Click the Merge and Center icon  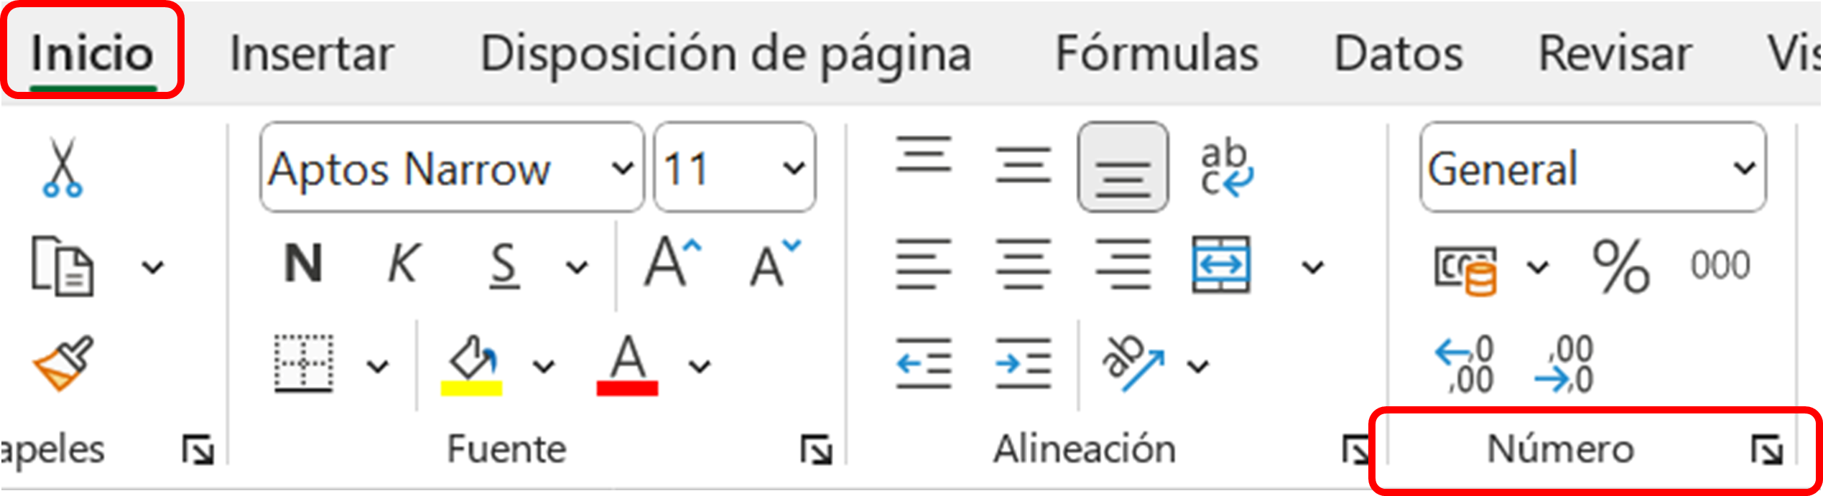[x=1221, y=265]
